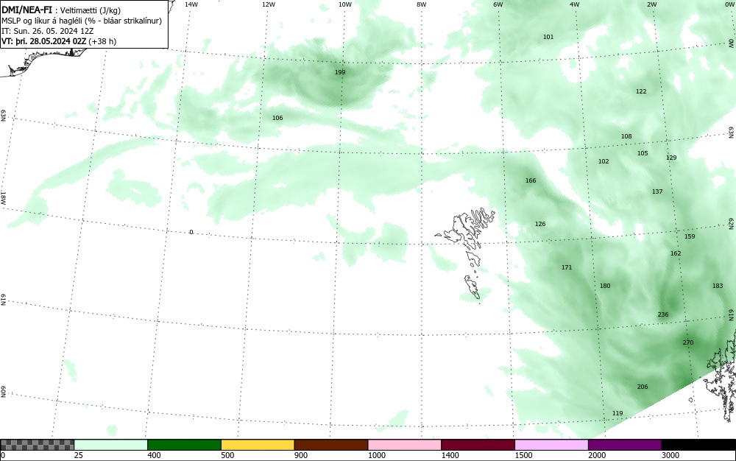Screen dimensions: 736x461
Task: Click the value 270 on the map
Action: point(688,342)
